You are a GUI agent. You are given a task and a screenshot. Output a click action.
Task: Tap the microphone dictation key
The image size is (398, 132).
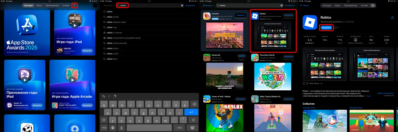(121, 128)
